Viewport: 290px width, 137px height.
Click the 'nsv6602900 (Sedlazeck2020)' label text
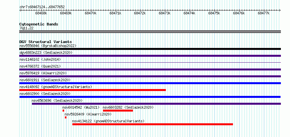tap(45, 94)
